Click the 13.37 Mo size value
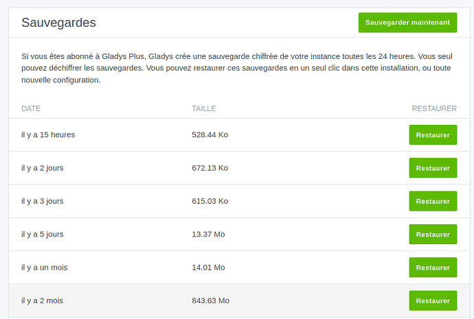 tap(208, 234)
